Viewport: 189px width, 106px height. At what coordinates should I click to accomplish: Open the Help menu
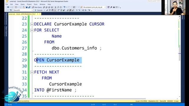pos(49,4)
